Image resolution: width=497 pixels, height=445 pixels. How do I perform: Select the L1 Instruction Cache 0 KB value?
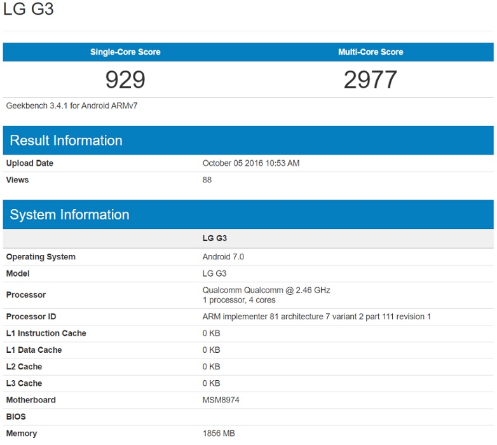coord(212,333)
